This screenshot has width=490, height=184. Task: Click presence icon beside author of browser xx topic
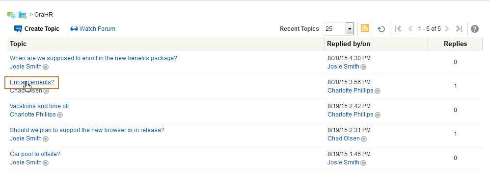[46, 139]
